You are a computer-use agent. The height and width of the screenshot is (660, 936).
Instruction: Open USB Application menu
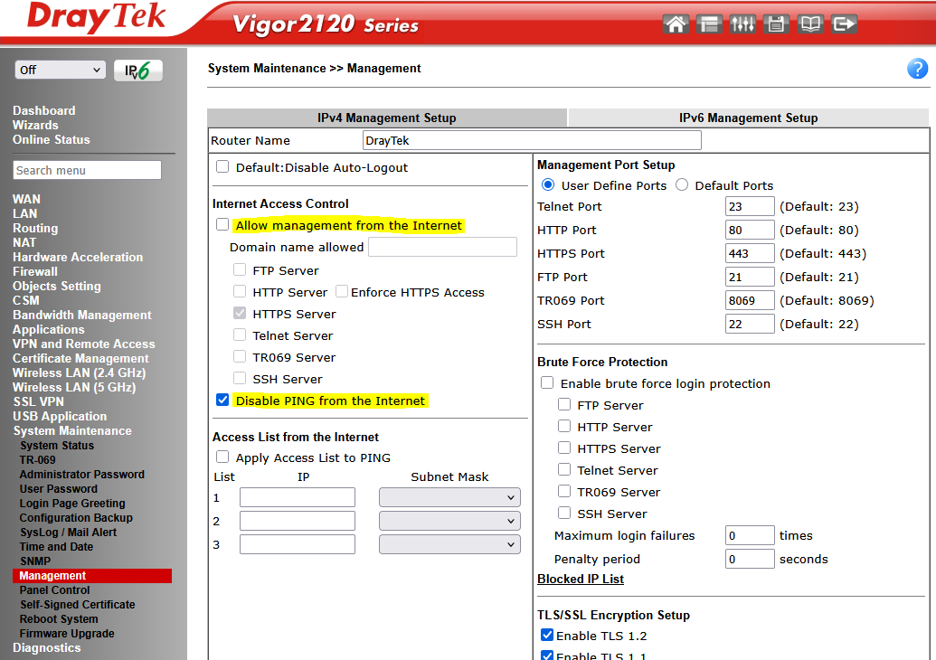point(60,416)
